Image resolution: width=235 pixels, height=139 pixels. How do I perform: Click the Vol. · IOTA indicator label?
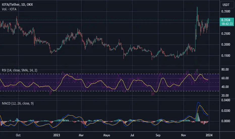tap(9, 9)
